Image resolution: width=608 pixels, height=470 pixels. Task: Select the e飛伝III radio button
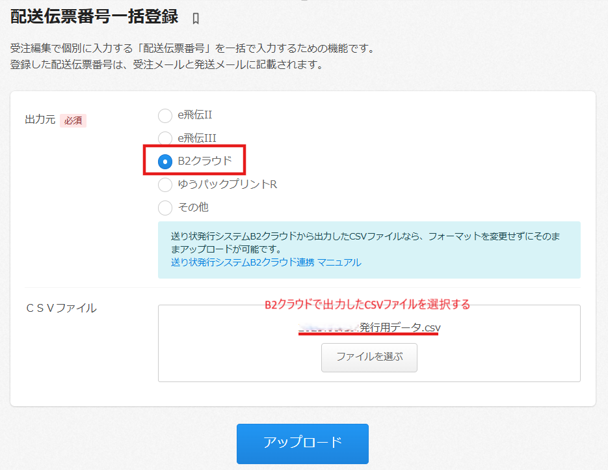(165, 139)
